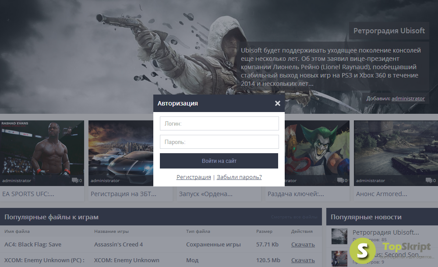Screen dimensions: 438x267
Task: Click the XCOM: Enemy Unknown game name cell
Action: click(127, 260)
